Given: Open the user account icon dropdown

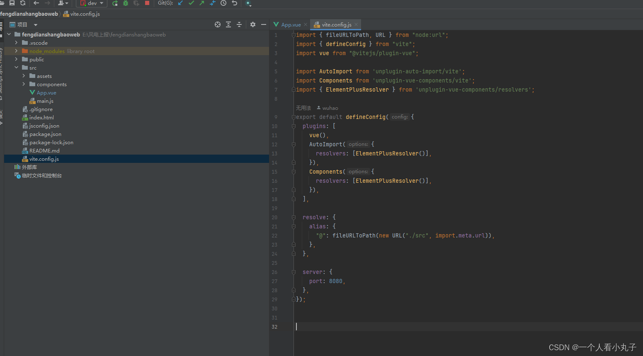Looking at the screenshot, I should (x=63, y=3).
